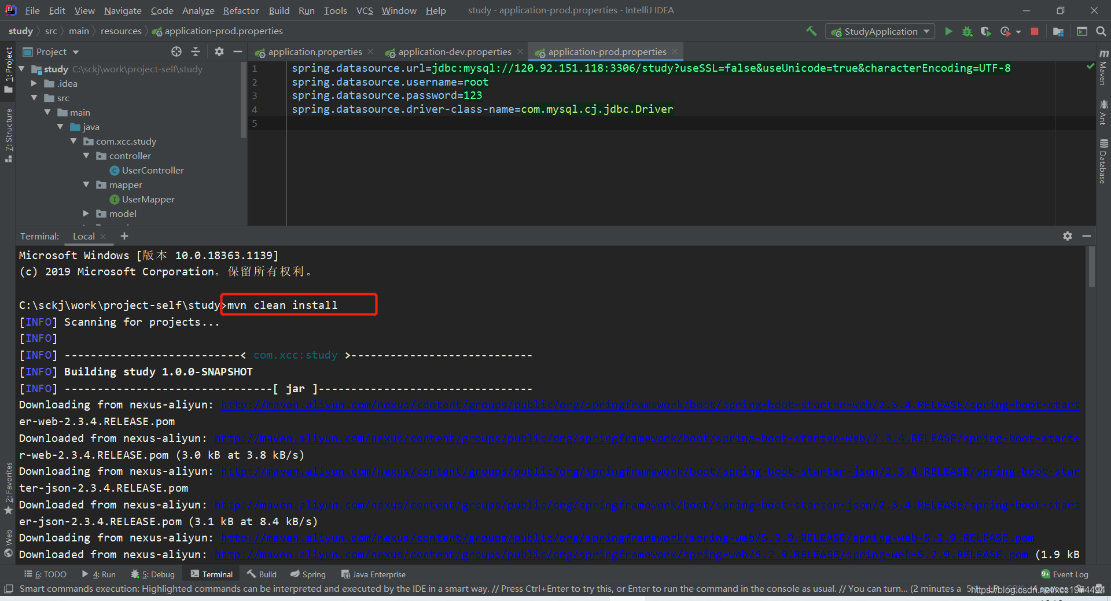Viewport: 1111px width, 601px height.
Task: Open Project Structure toolbar icon
Action: pyautogui.click(x=1058, y=31)
